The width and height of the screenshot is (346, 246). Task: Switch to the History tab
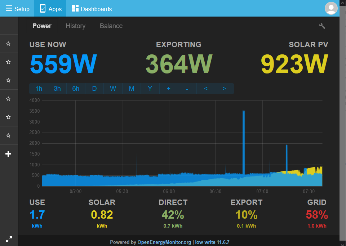[x=75, y=26]
